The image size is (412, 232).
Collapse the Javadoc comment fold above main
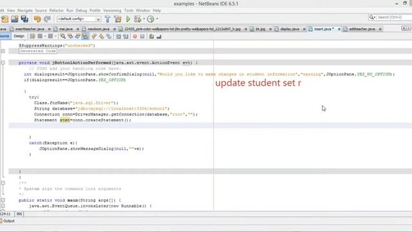[x=3, y=183]
